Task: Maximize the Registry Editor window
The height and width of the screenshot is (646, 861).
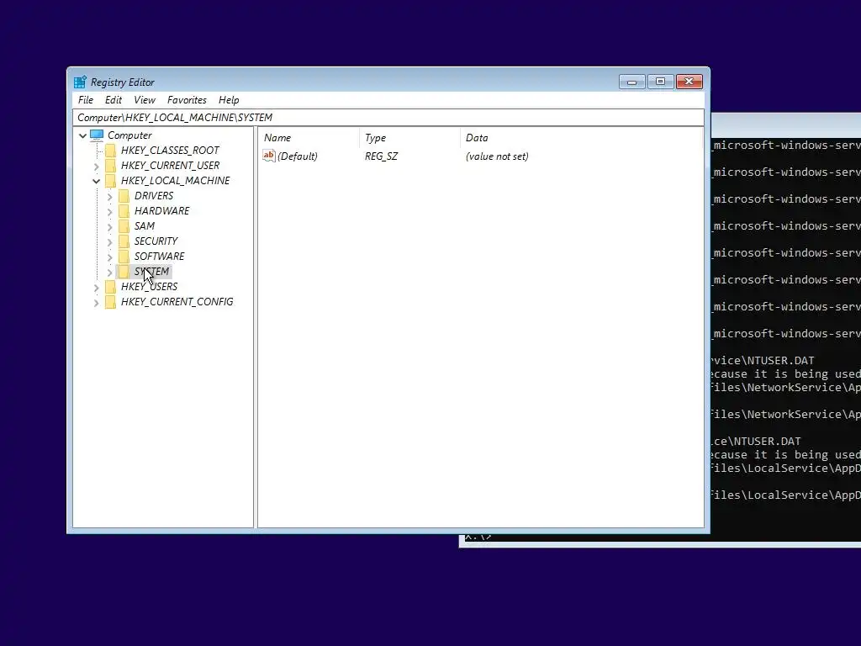Action: [660, 82]
